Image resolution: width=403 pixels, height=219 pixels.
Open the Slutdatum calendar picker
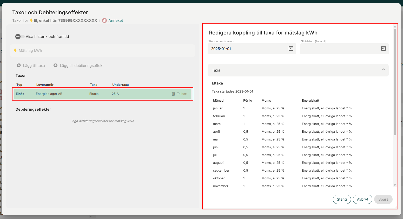383,48
